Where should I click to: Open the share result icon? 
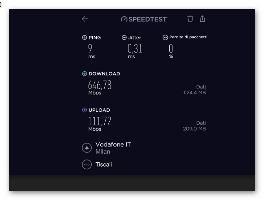pyautogui.click(x=202, y=19)
